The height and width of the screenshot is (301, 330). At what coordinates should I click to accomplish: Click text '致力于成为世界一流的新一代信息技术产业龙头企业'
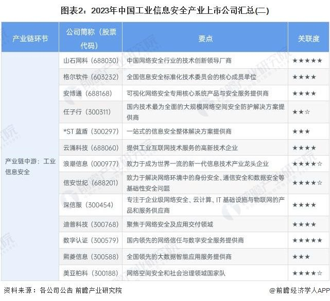(197, 164)
